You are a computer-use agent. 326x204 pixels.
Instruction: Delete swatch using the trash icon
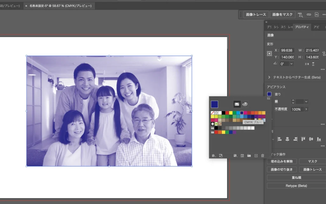(x=263, y=156)
